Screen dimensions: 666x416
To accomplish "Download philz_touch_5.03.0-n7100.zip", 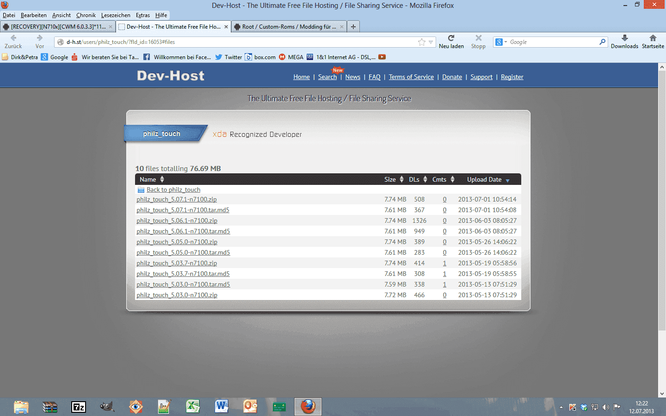I will pos(177,295).
